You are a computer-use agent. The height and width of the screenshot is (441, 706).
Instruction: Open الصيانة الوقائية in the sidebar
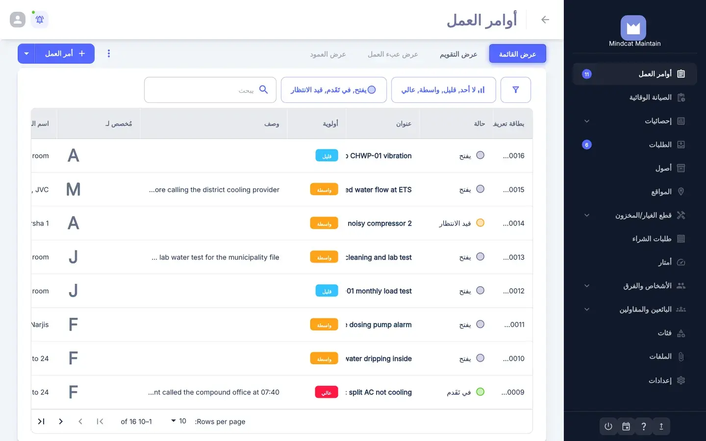click(x=635, y=98)
